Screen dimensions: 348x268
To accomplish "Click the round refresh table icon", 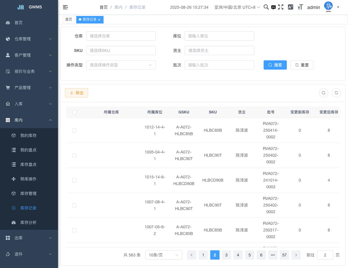I will point(336,93).
